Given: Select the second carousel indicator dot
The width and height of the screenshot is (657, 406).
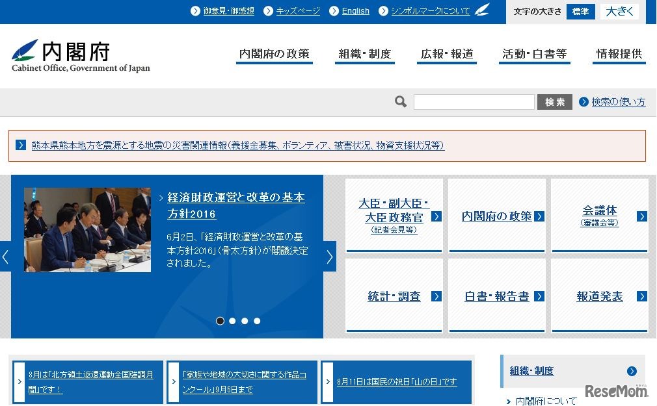Looking at the screenshot, I should [232, 320].
